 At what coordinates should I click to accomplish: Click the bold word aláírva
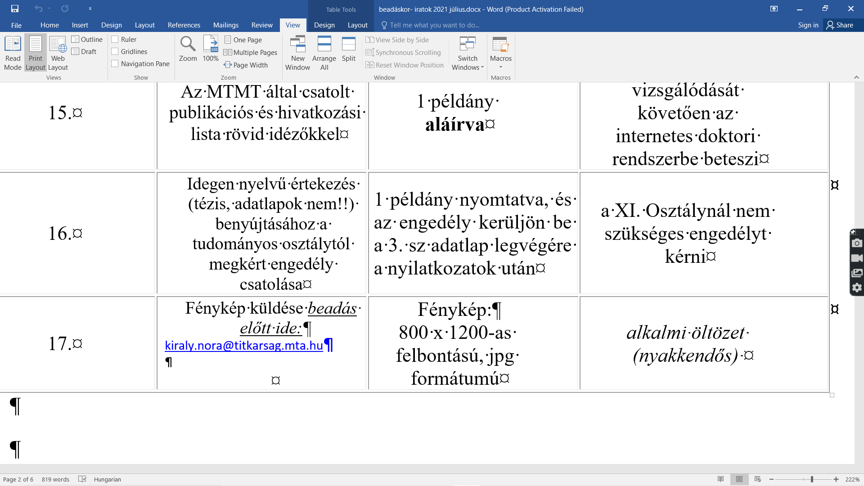pos(455,124)
